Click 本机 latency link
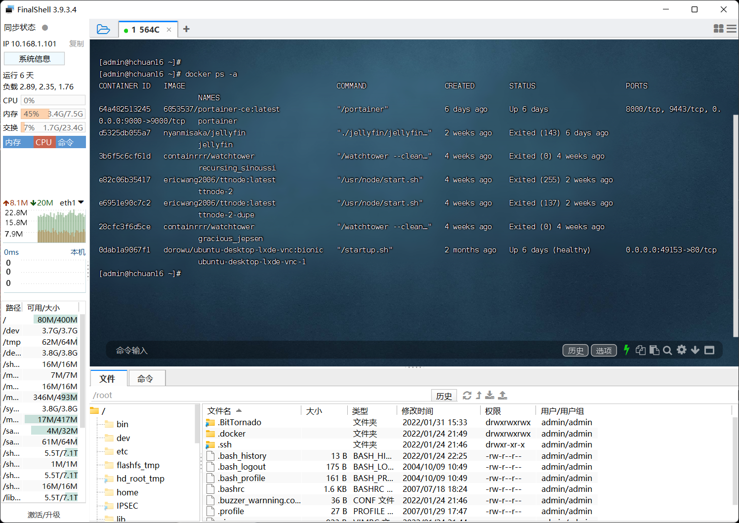The image size is (739, 523). 78,252
